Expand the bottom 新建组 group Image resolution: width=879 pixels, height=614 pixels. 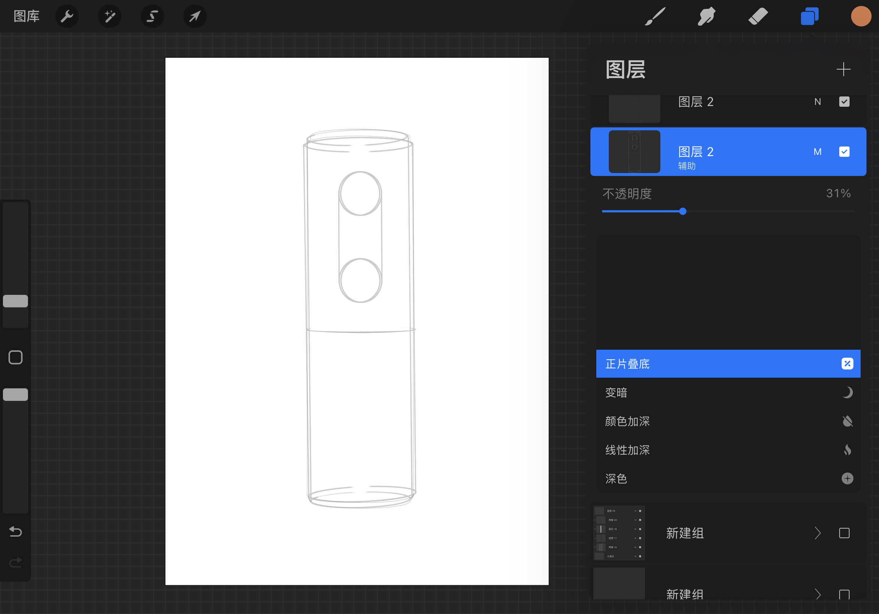[818, 594]
